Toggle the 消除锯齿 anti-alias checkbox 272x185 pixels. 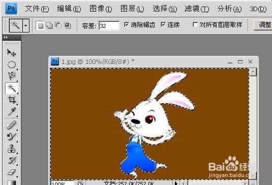tap(127, 24)
